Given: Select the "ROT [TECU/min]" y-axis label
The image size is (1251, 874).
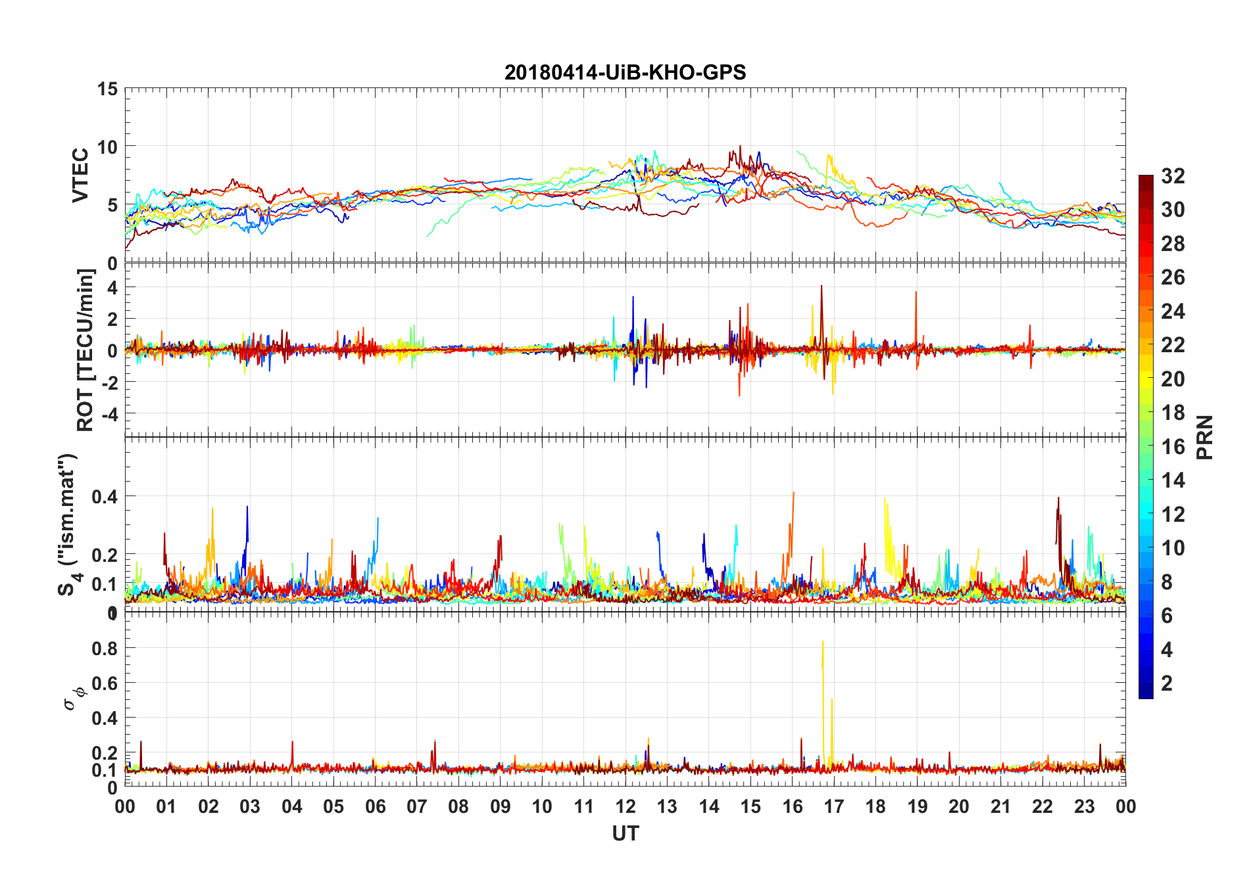Looking at the screenshot, I should [86, 350].
